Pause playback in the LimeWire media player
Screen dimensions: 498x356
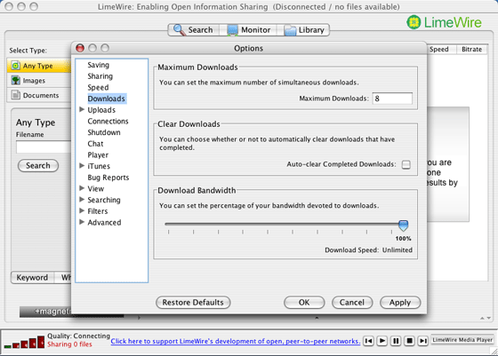(396, 341)
